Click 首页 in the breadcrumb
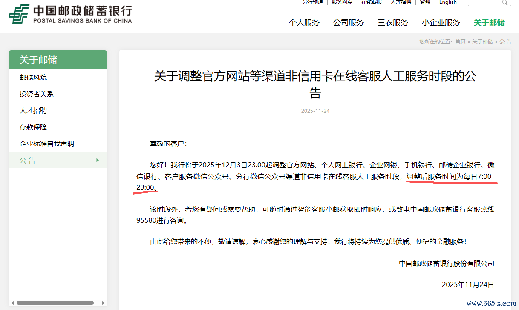519x310 pixels. tap(460, 41)
